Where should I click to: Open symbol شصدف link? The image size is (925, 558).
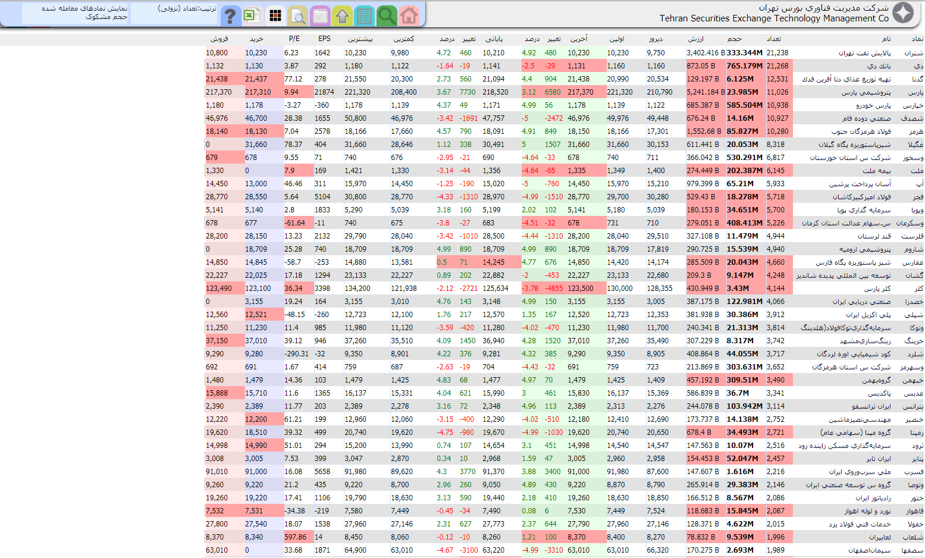[x=912, y=118]
